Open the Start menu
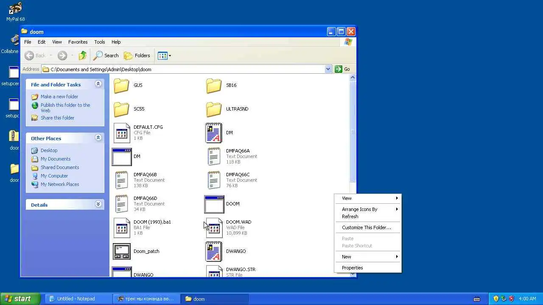The width and height of the screenshot is (543, 305). (20, 299)
